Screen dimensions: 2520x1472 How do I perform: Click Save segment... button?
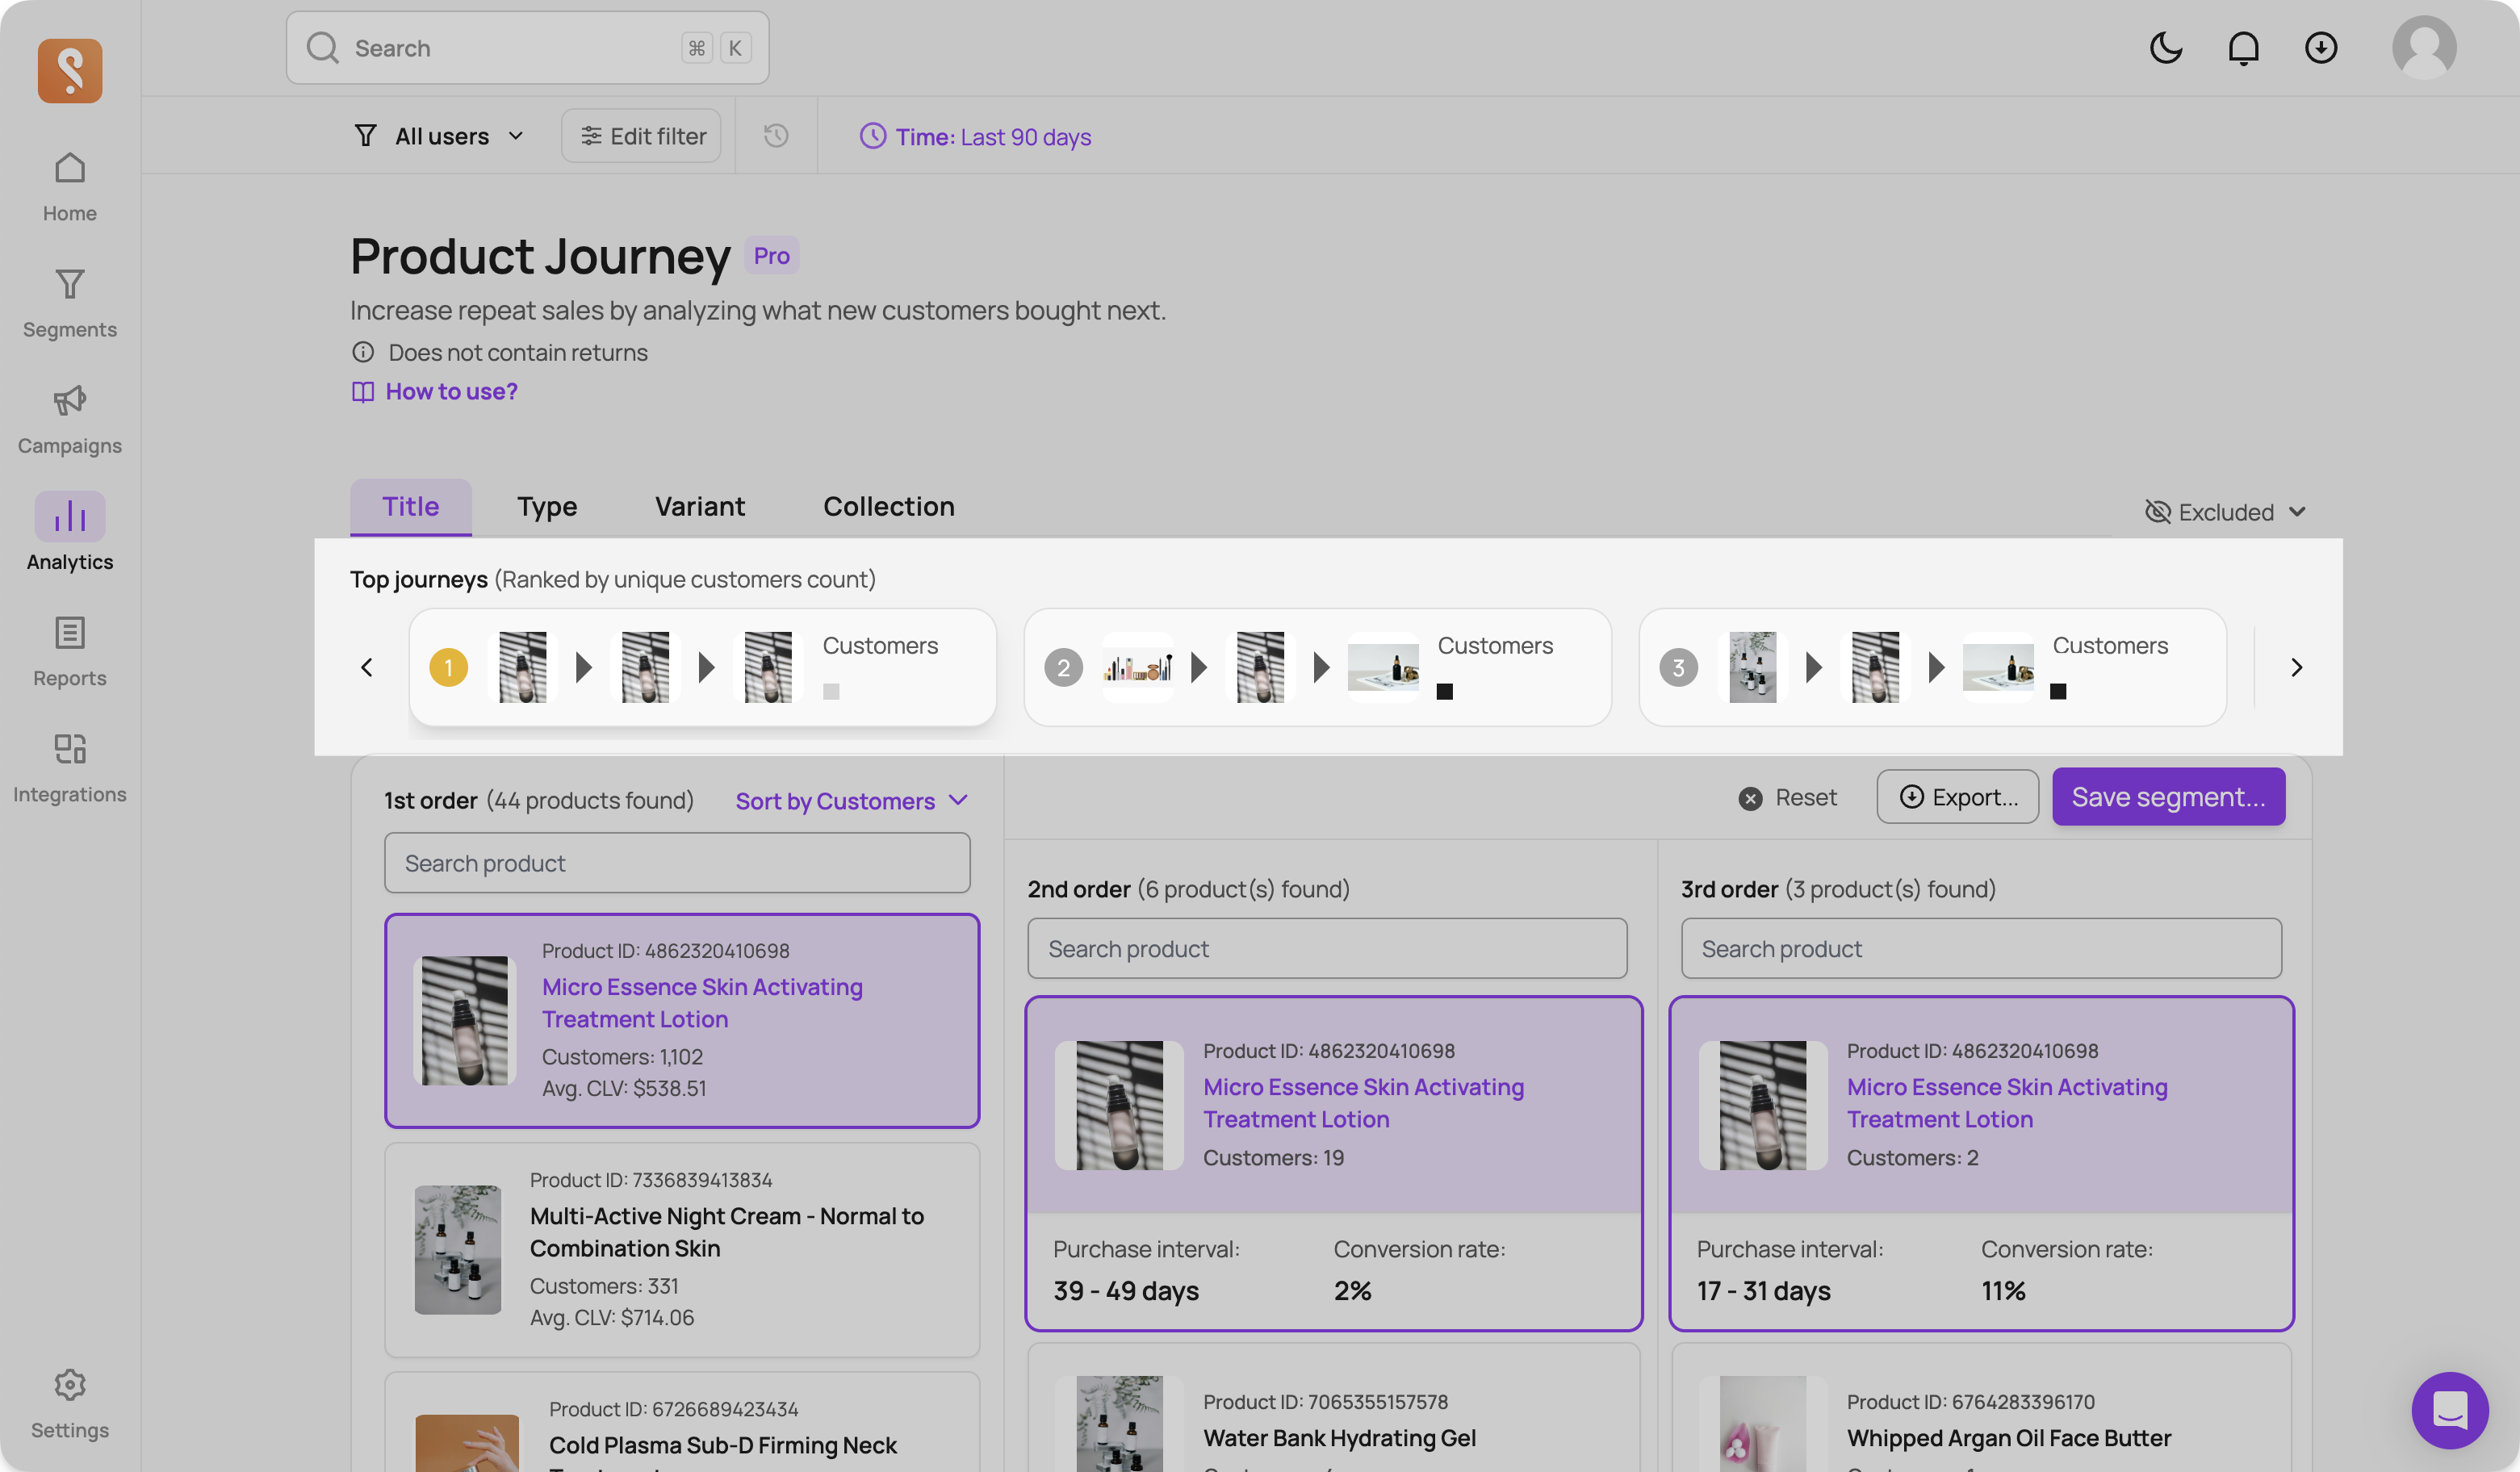pyautogui.click(x=2168, y=797)
